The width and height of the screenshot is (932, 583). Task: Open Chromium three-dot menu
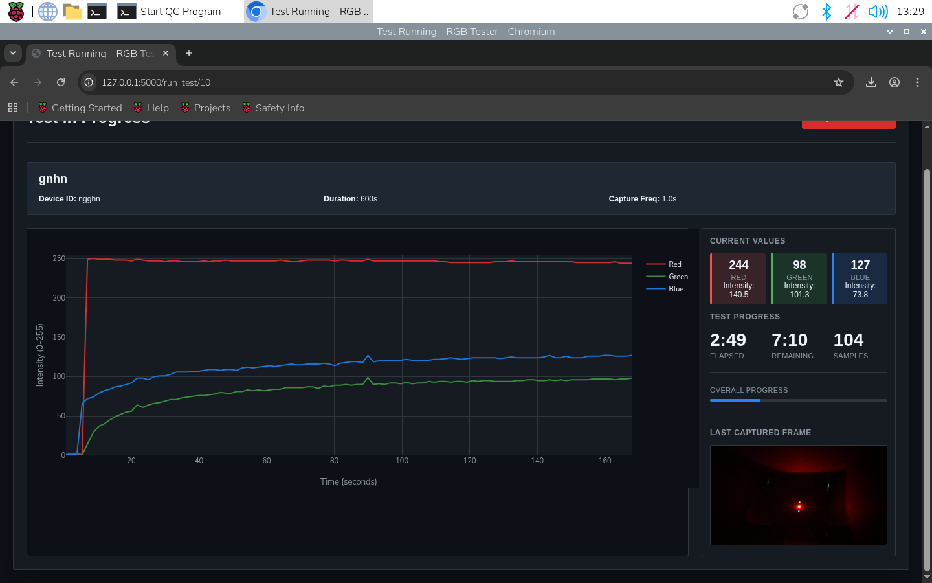(x=918, y=82)
